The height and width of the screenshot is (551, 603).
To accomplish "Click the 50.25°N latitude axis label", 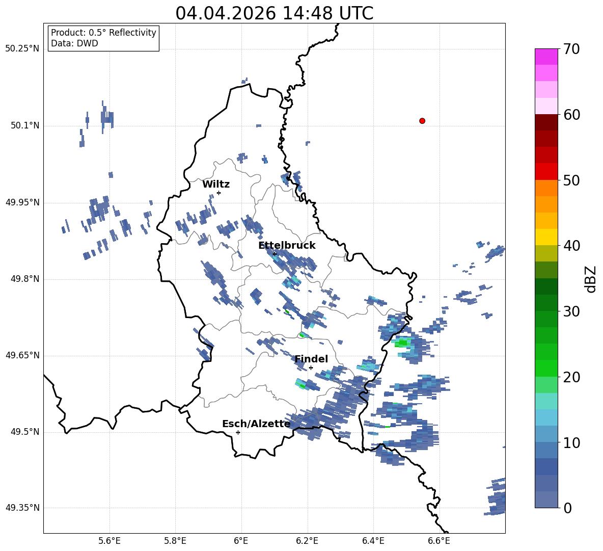I will click(22, 49).
